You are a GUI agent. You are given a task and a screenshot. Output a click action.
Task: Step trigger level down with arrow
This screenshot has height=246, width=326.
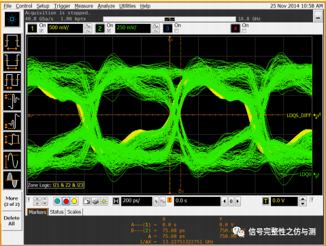(303, 204)
